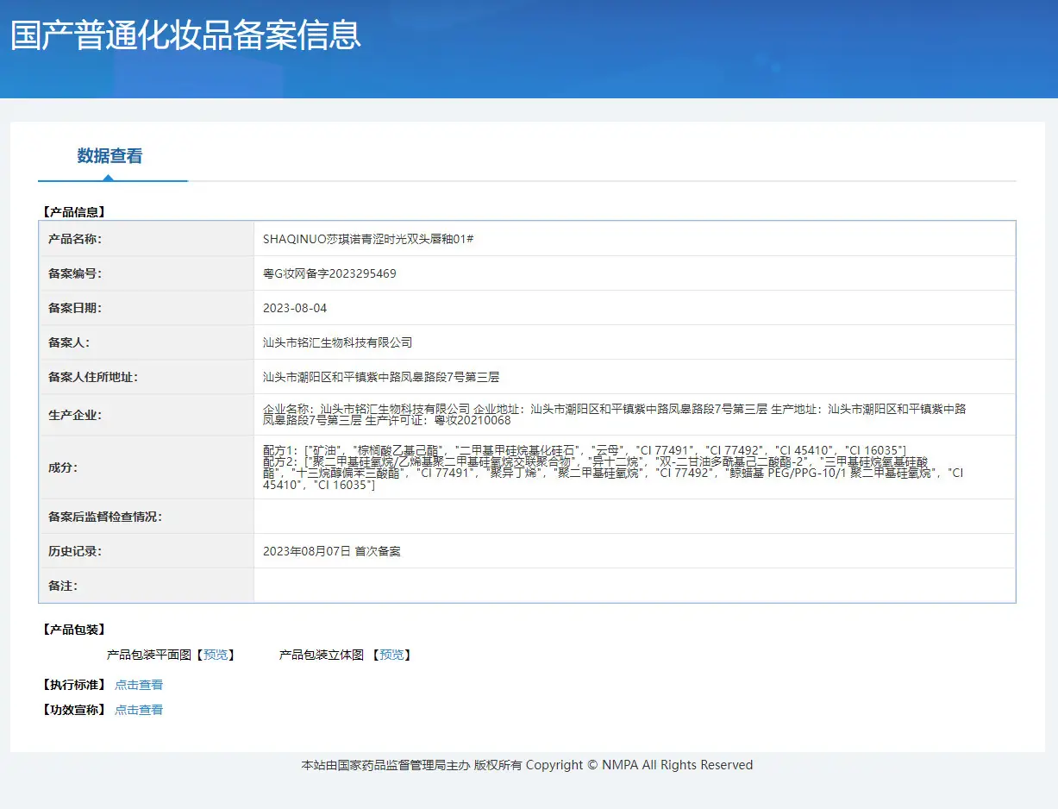Select filing date 2023-08-04

[x=295, y=308]
